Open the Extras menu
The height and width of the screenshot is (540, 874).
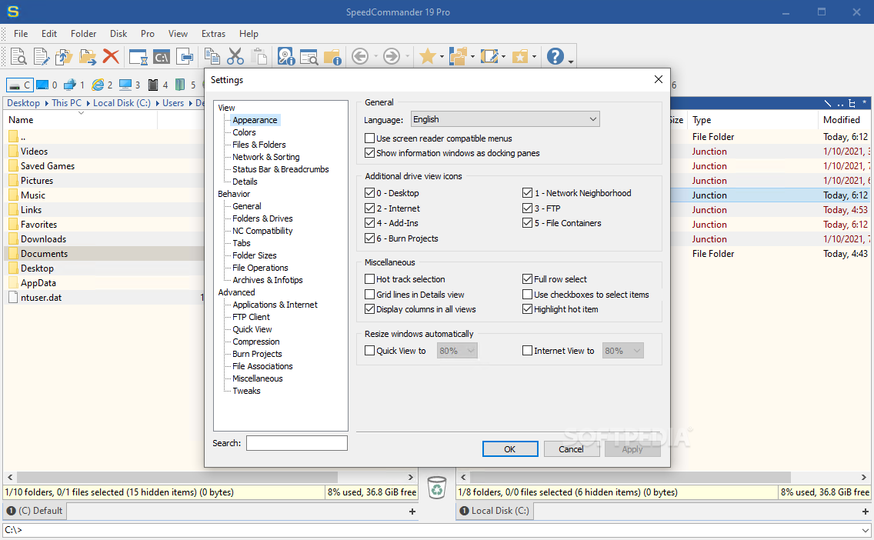coord(213,33)
